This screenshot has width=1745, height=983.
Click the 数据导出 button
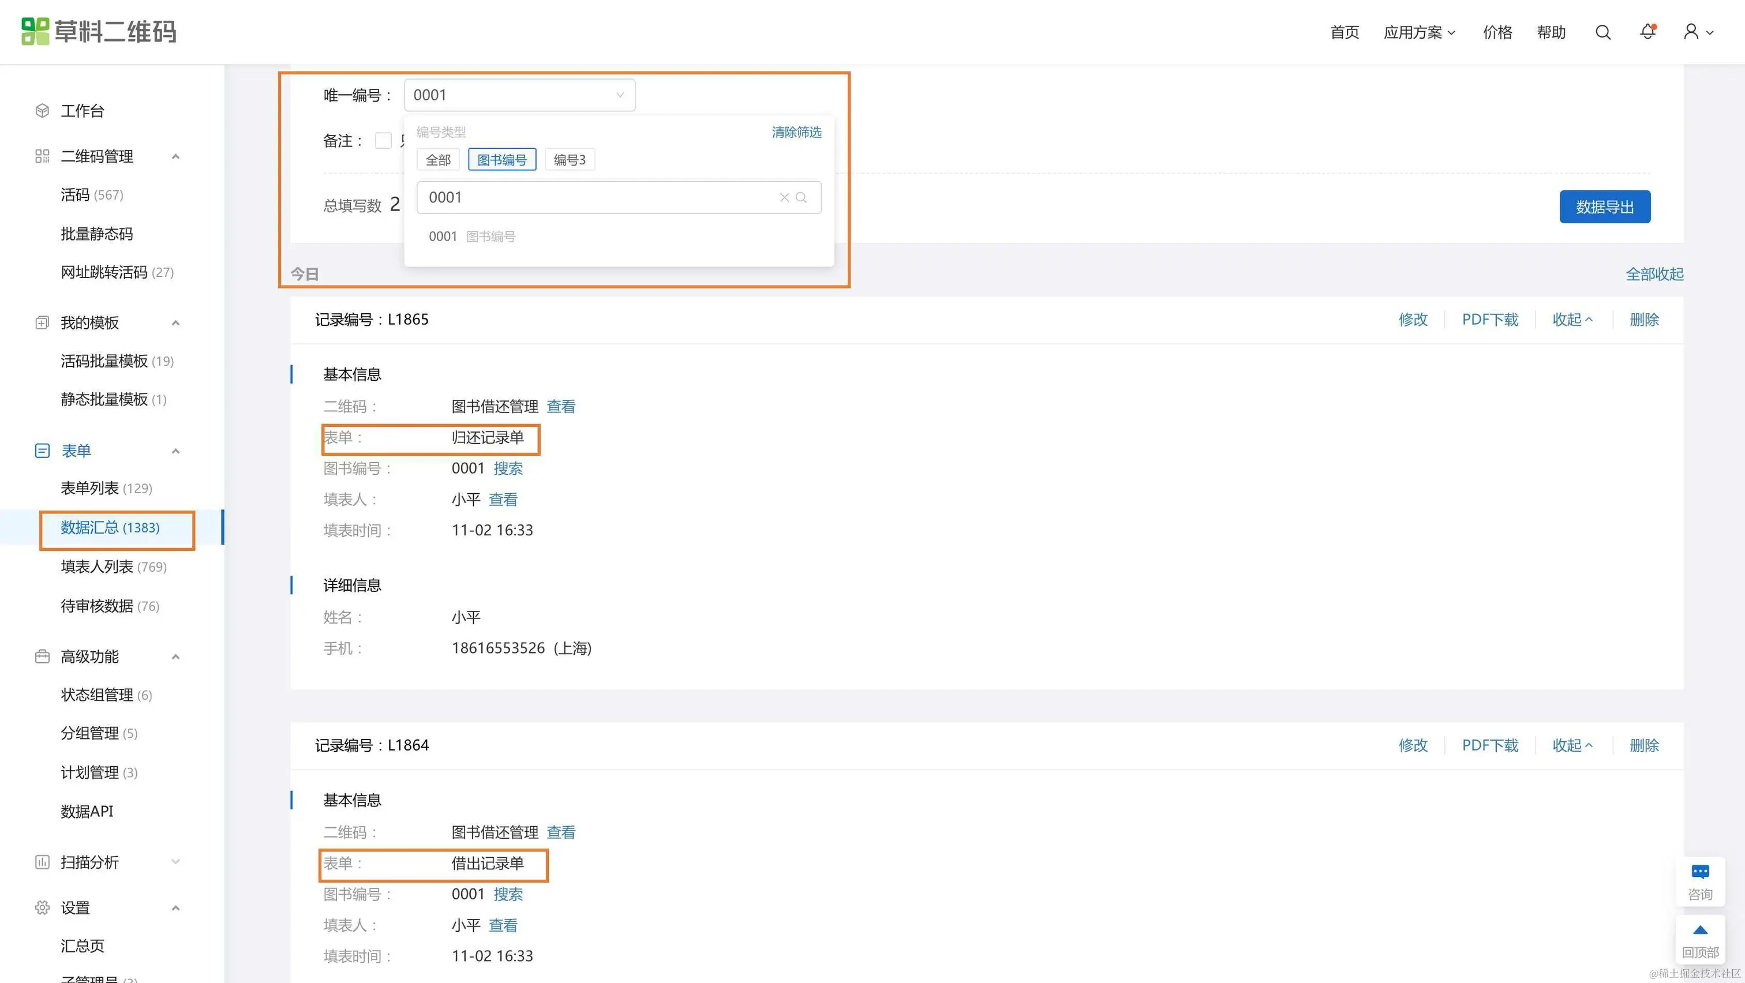click(x=1604, y=207)
